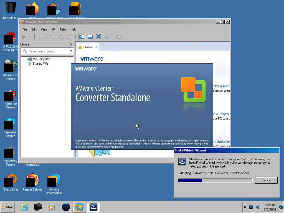Select All users vs Forkies desktop icon
Screen dimensions: 284x213
pos(11,70)
